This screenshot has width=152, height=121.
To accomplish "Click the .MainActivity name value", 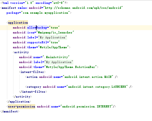I will point(56,57).
